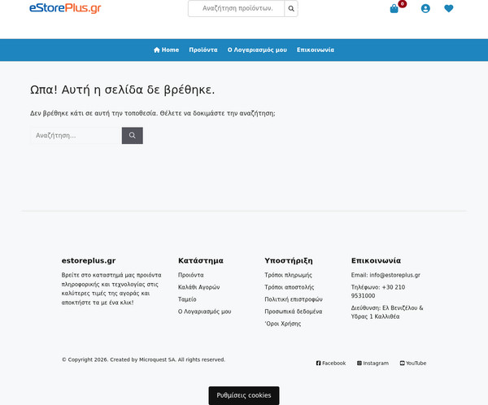The height and width of the screenshot is (405, 488).
Task: Open Επικοινωνία in the navigation bar
Action: click(316, 50)
